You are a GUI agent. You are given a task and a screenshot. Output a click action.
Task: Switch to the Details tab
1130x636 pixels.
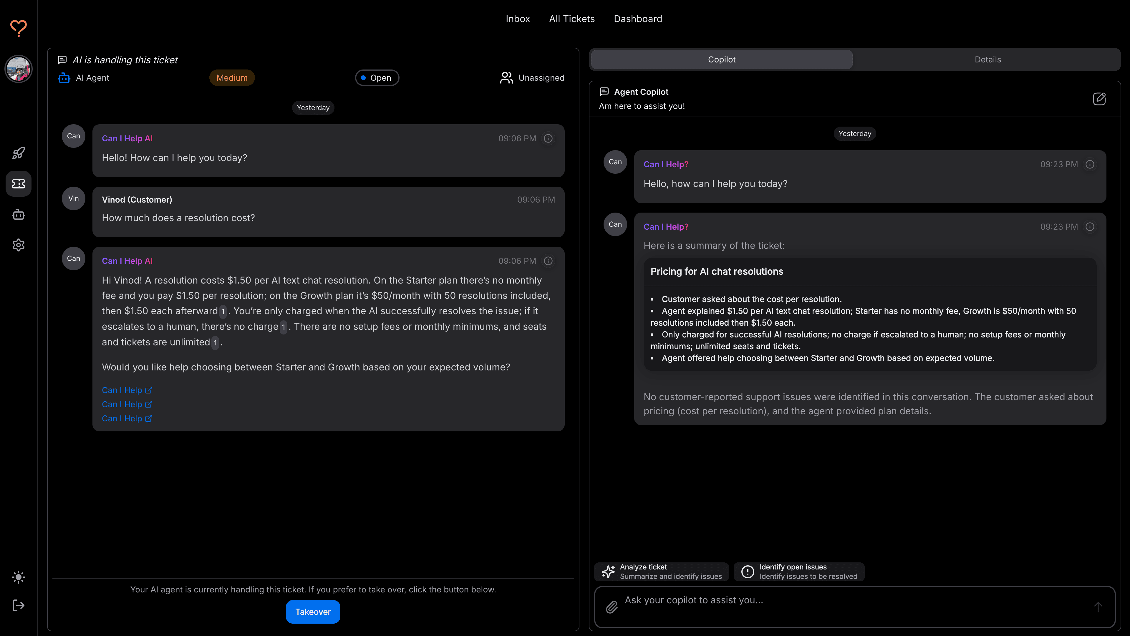pyautogui.click(x=987, y=59)
